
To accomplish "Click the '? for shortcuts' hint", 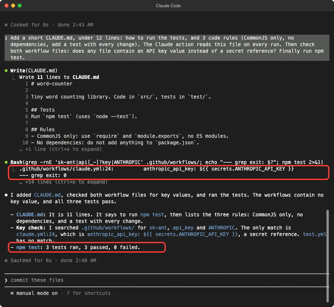I will [89, 293].
